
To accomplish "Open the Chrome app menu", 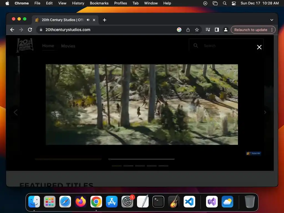I will [x=22, y=3].
